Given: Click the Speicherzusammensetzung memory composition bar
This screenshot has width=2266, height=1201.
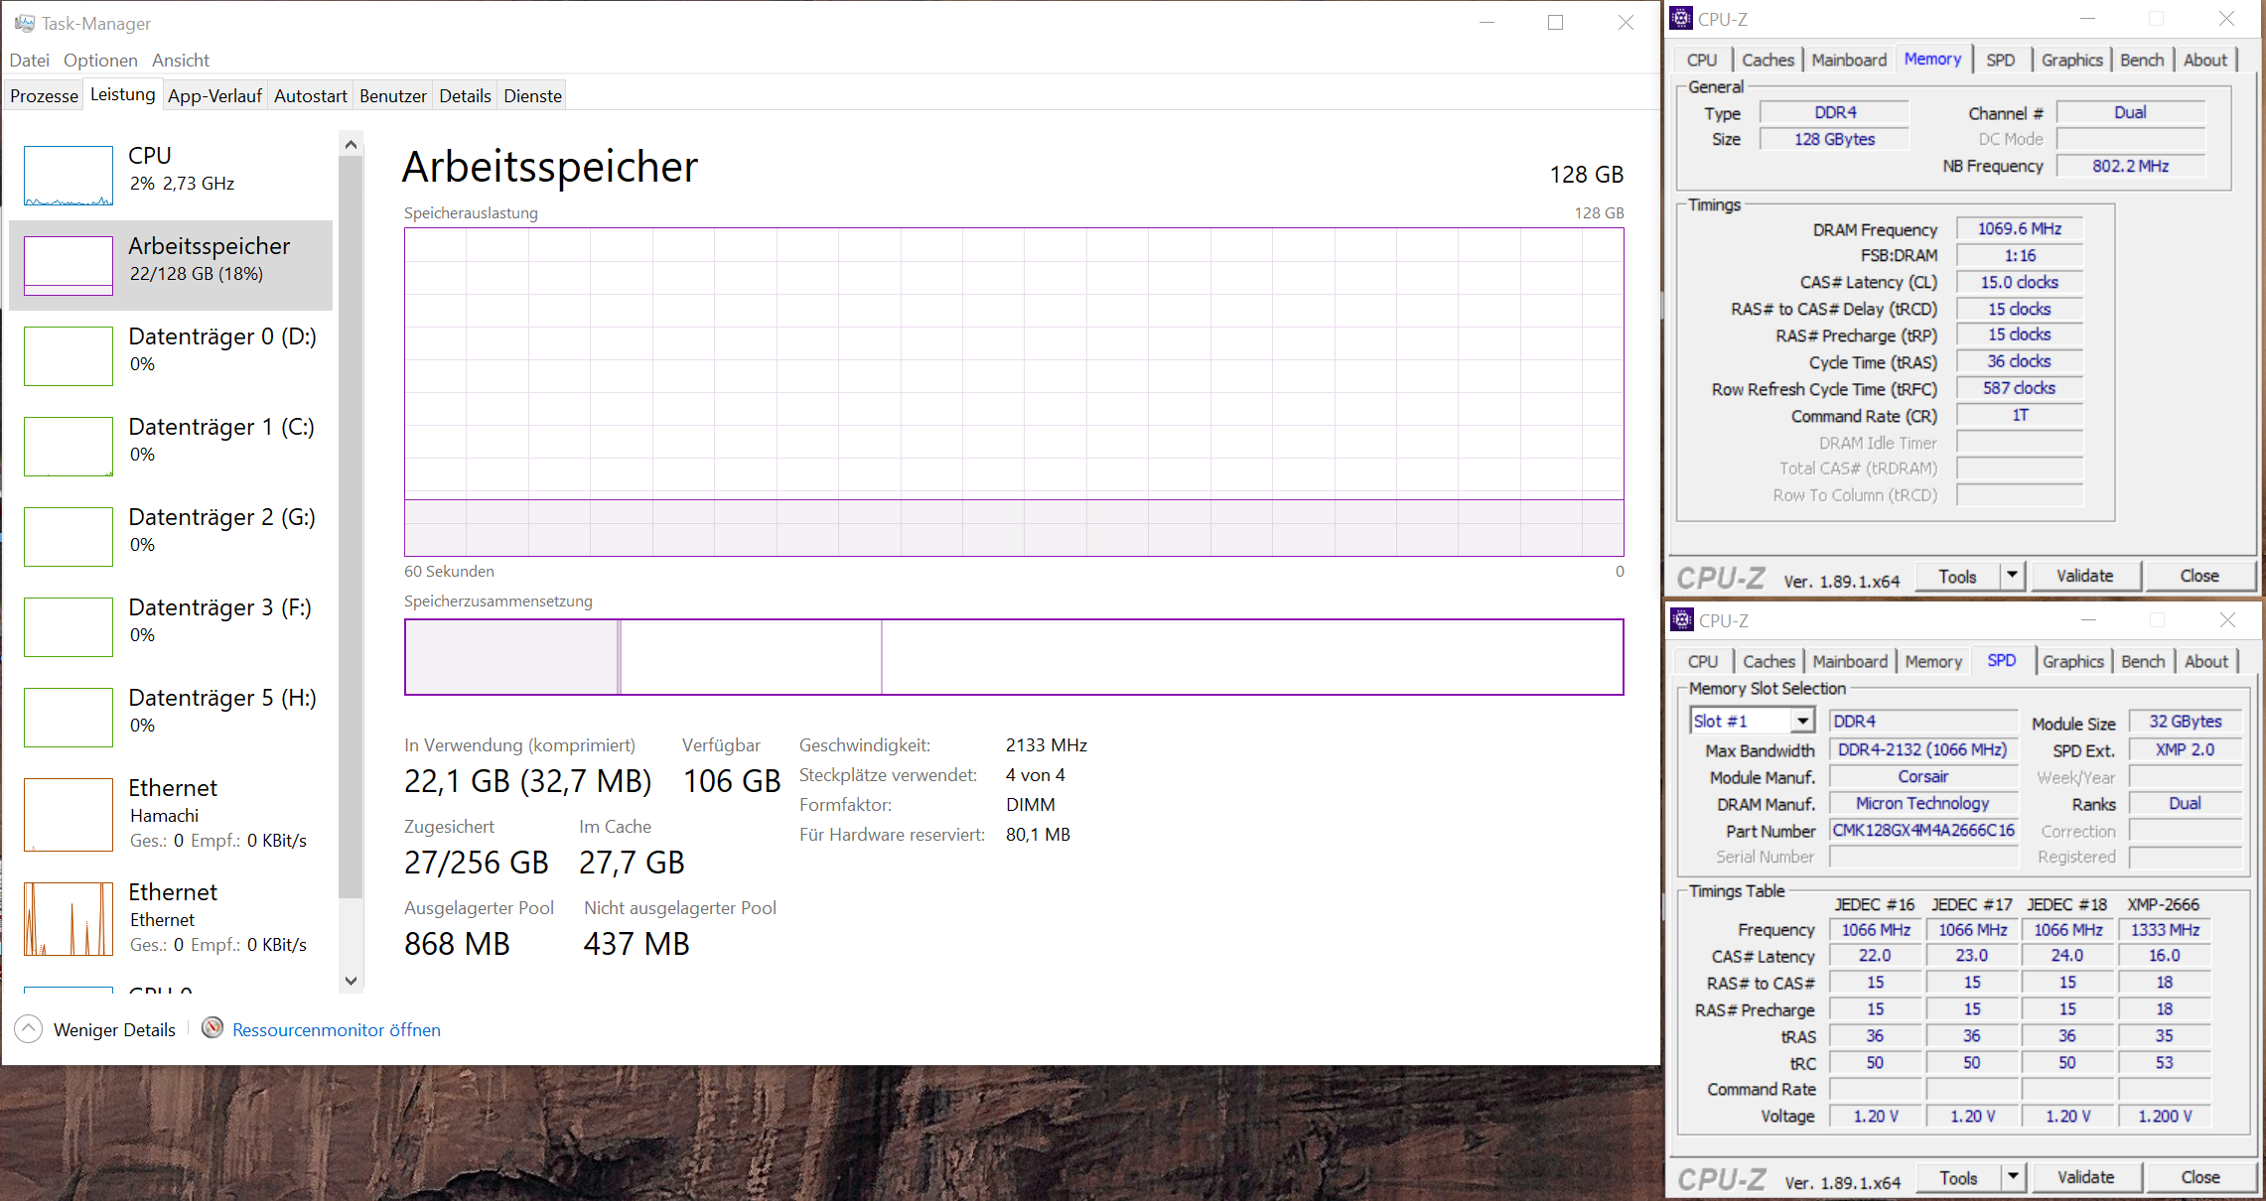Looking at the screenshot, I should pyautogui.click(x=1013, y=657).
